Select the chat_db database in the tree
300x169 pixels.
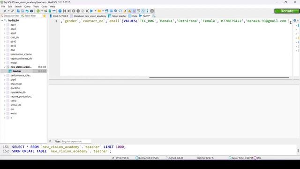pyautogui.click(x=15, y=38)
